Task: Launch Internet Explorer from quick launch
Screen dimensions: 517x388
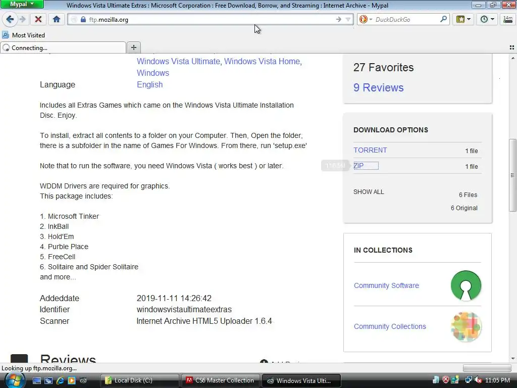Action: coord(60,380)
